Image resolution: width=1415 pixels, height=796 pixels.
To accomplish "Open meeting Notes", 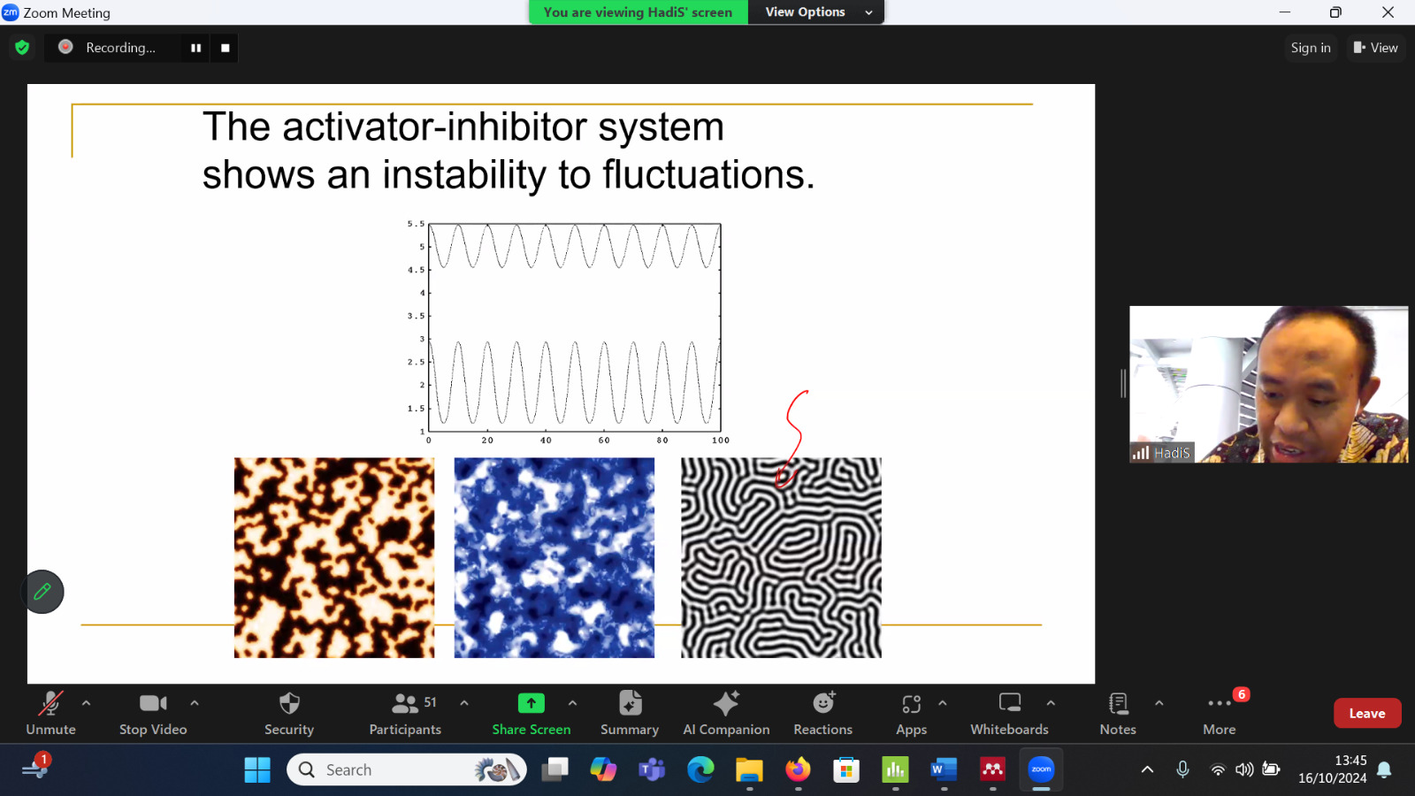I will click(x=1118, y=713).
